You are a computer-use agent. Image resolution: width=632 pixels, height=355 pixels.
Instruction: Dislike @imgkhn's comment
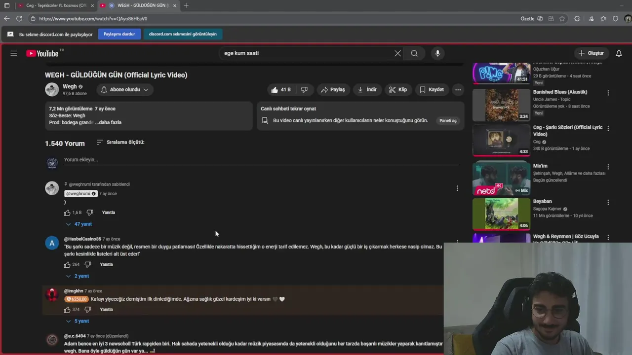[x=88, y=310]
